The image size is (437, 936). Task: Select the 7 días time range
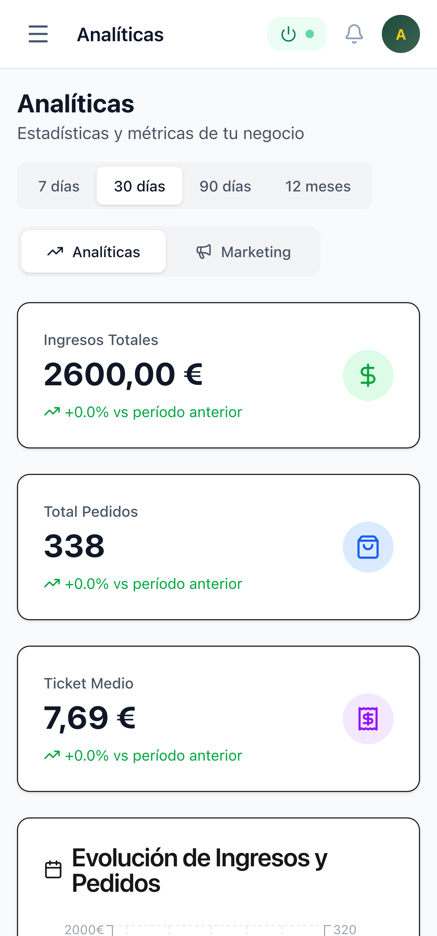coord(59,186)
